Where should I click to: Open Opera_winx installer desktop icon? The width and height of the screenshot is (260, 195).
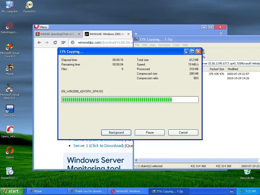pos(10,132)
